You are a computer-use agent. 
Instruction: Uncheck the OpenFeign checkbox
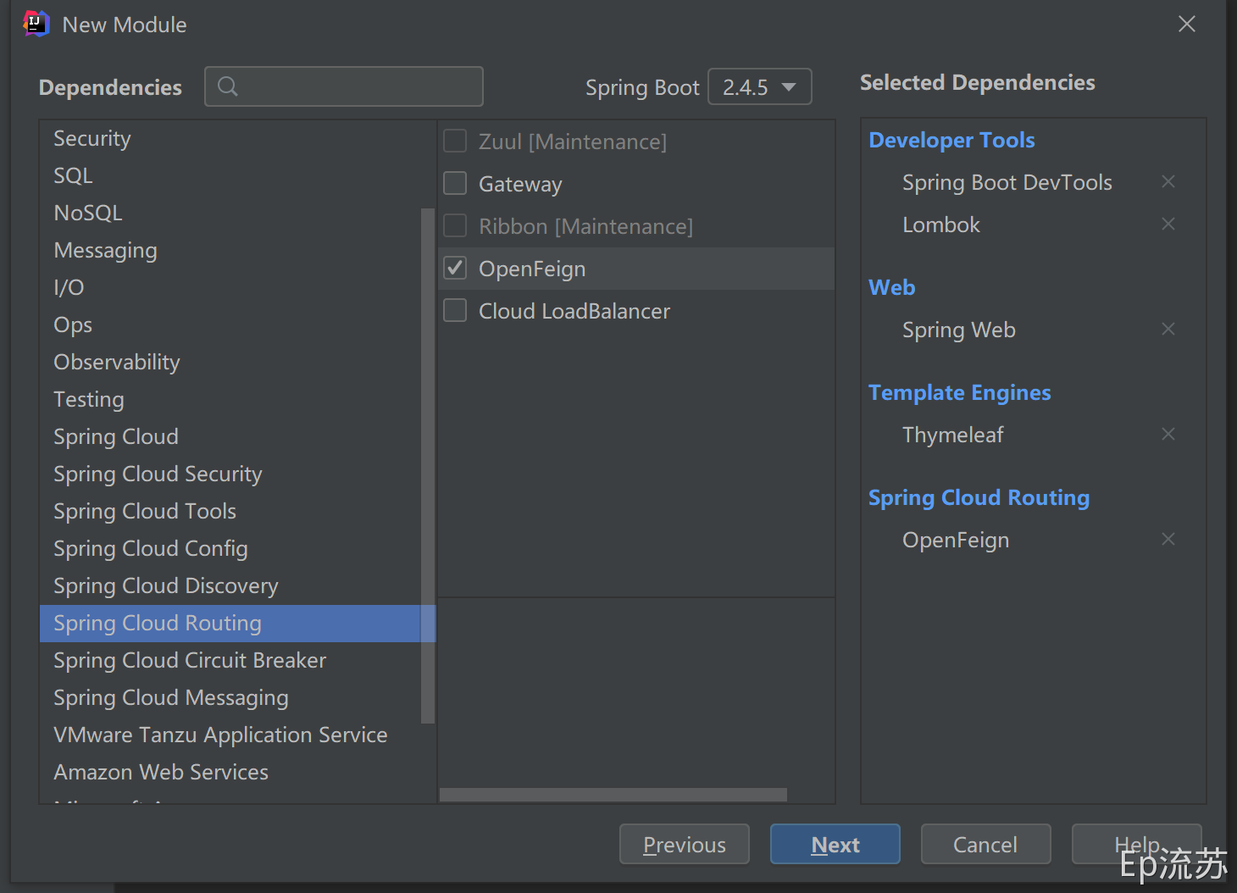[x=456, y=269]
